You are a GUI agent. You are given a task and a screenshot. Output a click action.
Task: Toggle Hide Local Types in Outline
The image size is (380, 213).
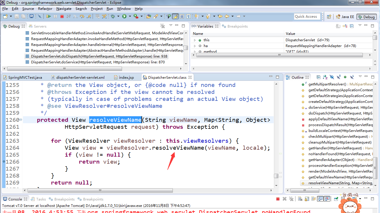click(x=352, y=77)
